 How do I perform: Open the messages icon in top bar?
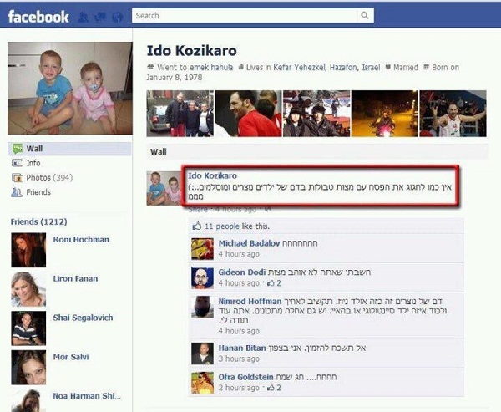pyautogui.click(x=100, y=17)
